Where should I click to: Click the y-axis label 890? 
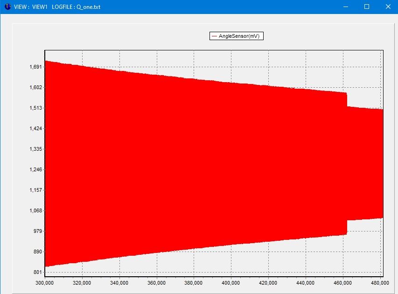38,252
